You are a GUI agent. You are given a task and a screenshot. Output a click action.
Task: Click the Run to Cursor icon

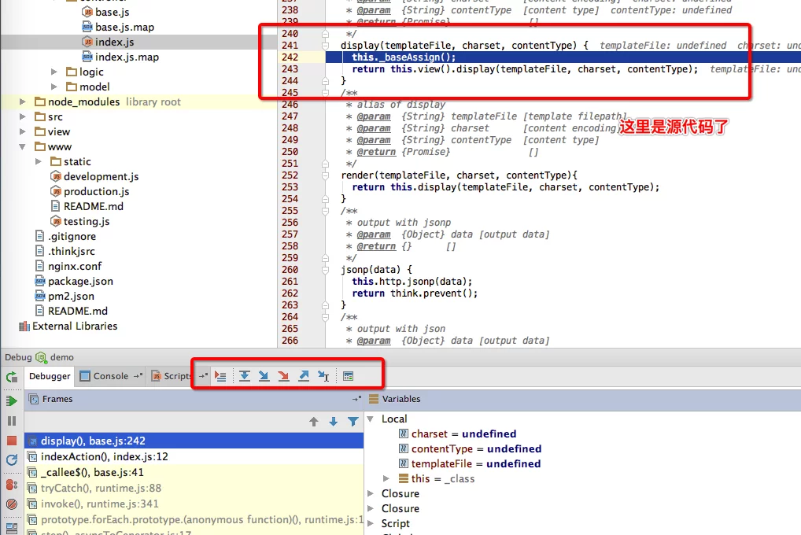323,377
